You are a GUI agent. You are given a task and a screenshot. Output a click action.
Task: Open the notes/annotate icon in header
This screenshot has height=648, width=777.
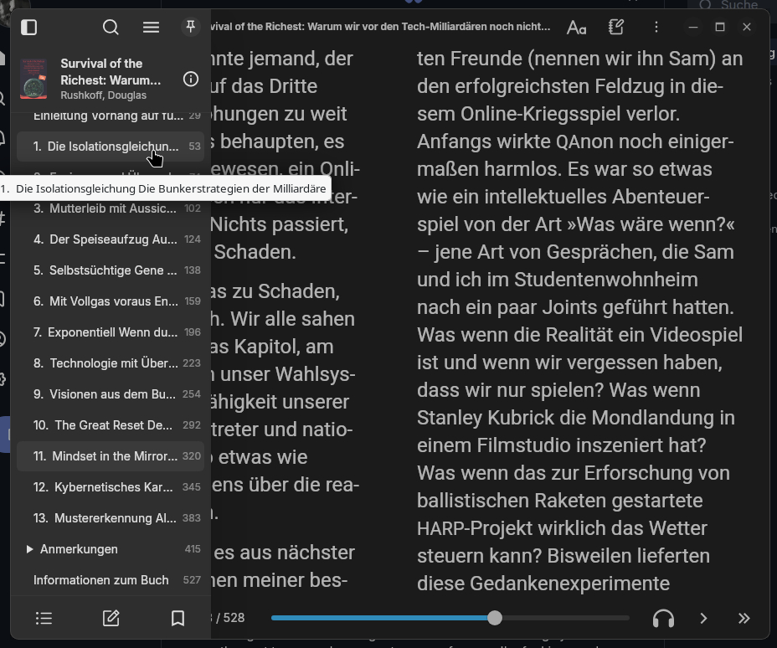point(617,28)
